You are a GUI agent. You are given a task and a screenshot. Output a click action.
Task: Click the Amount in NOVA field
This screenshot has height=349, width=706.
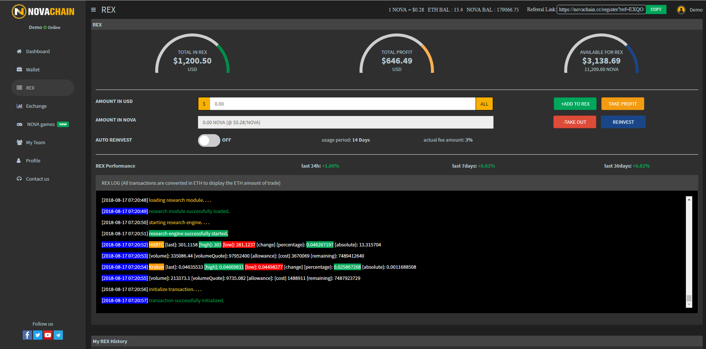[x=346, y=122]
